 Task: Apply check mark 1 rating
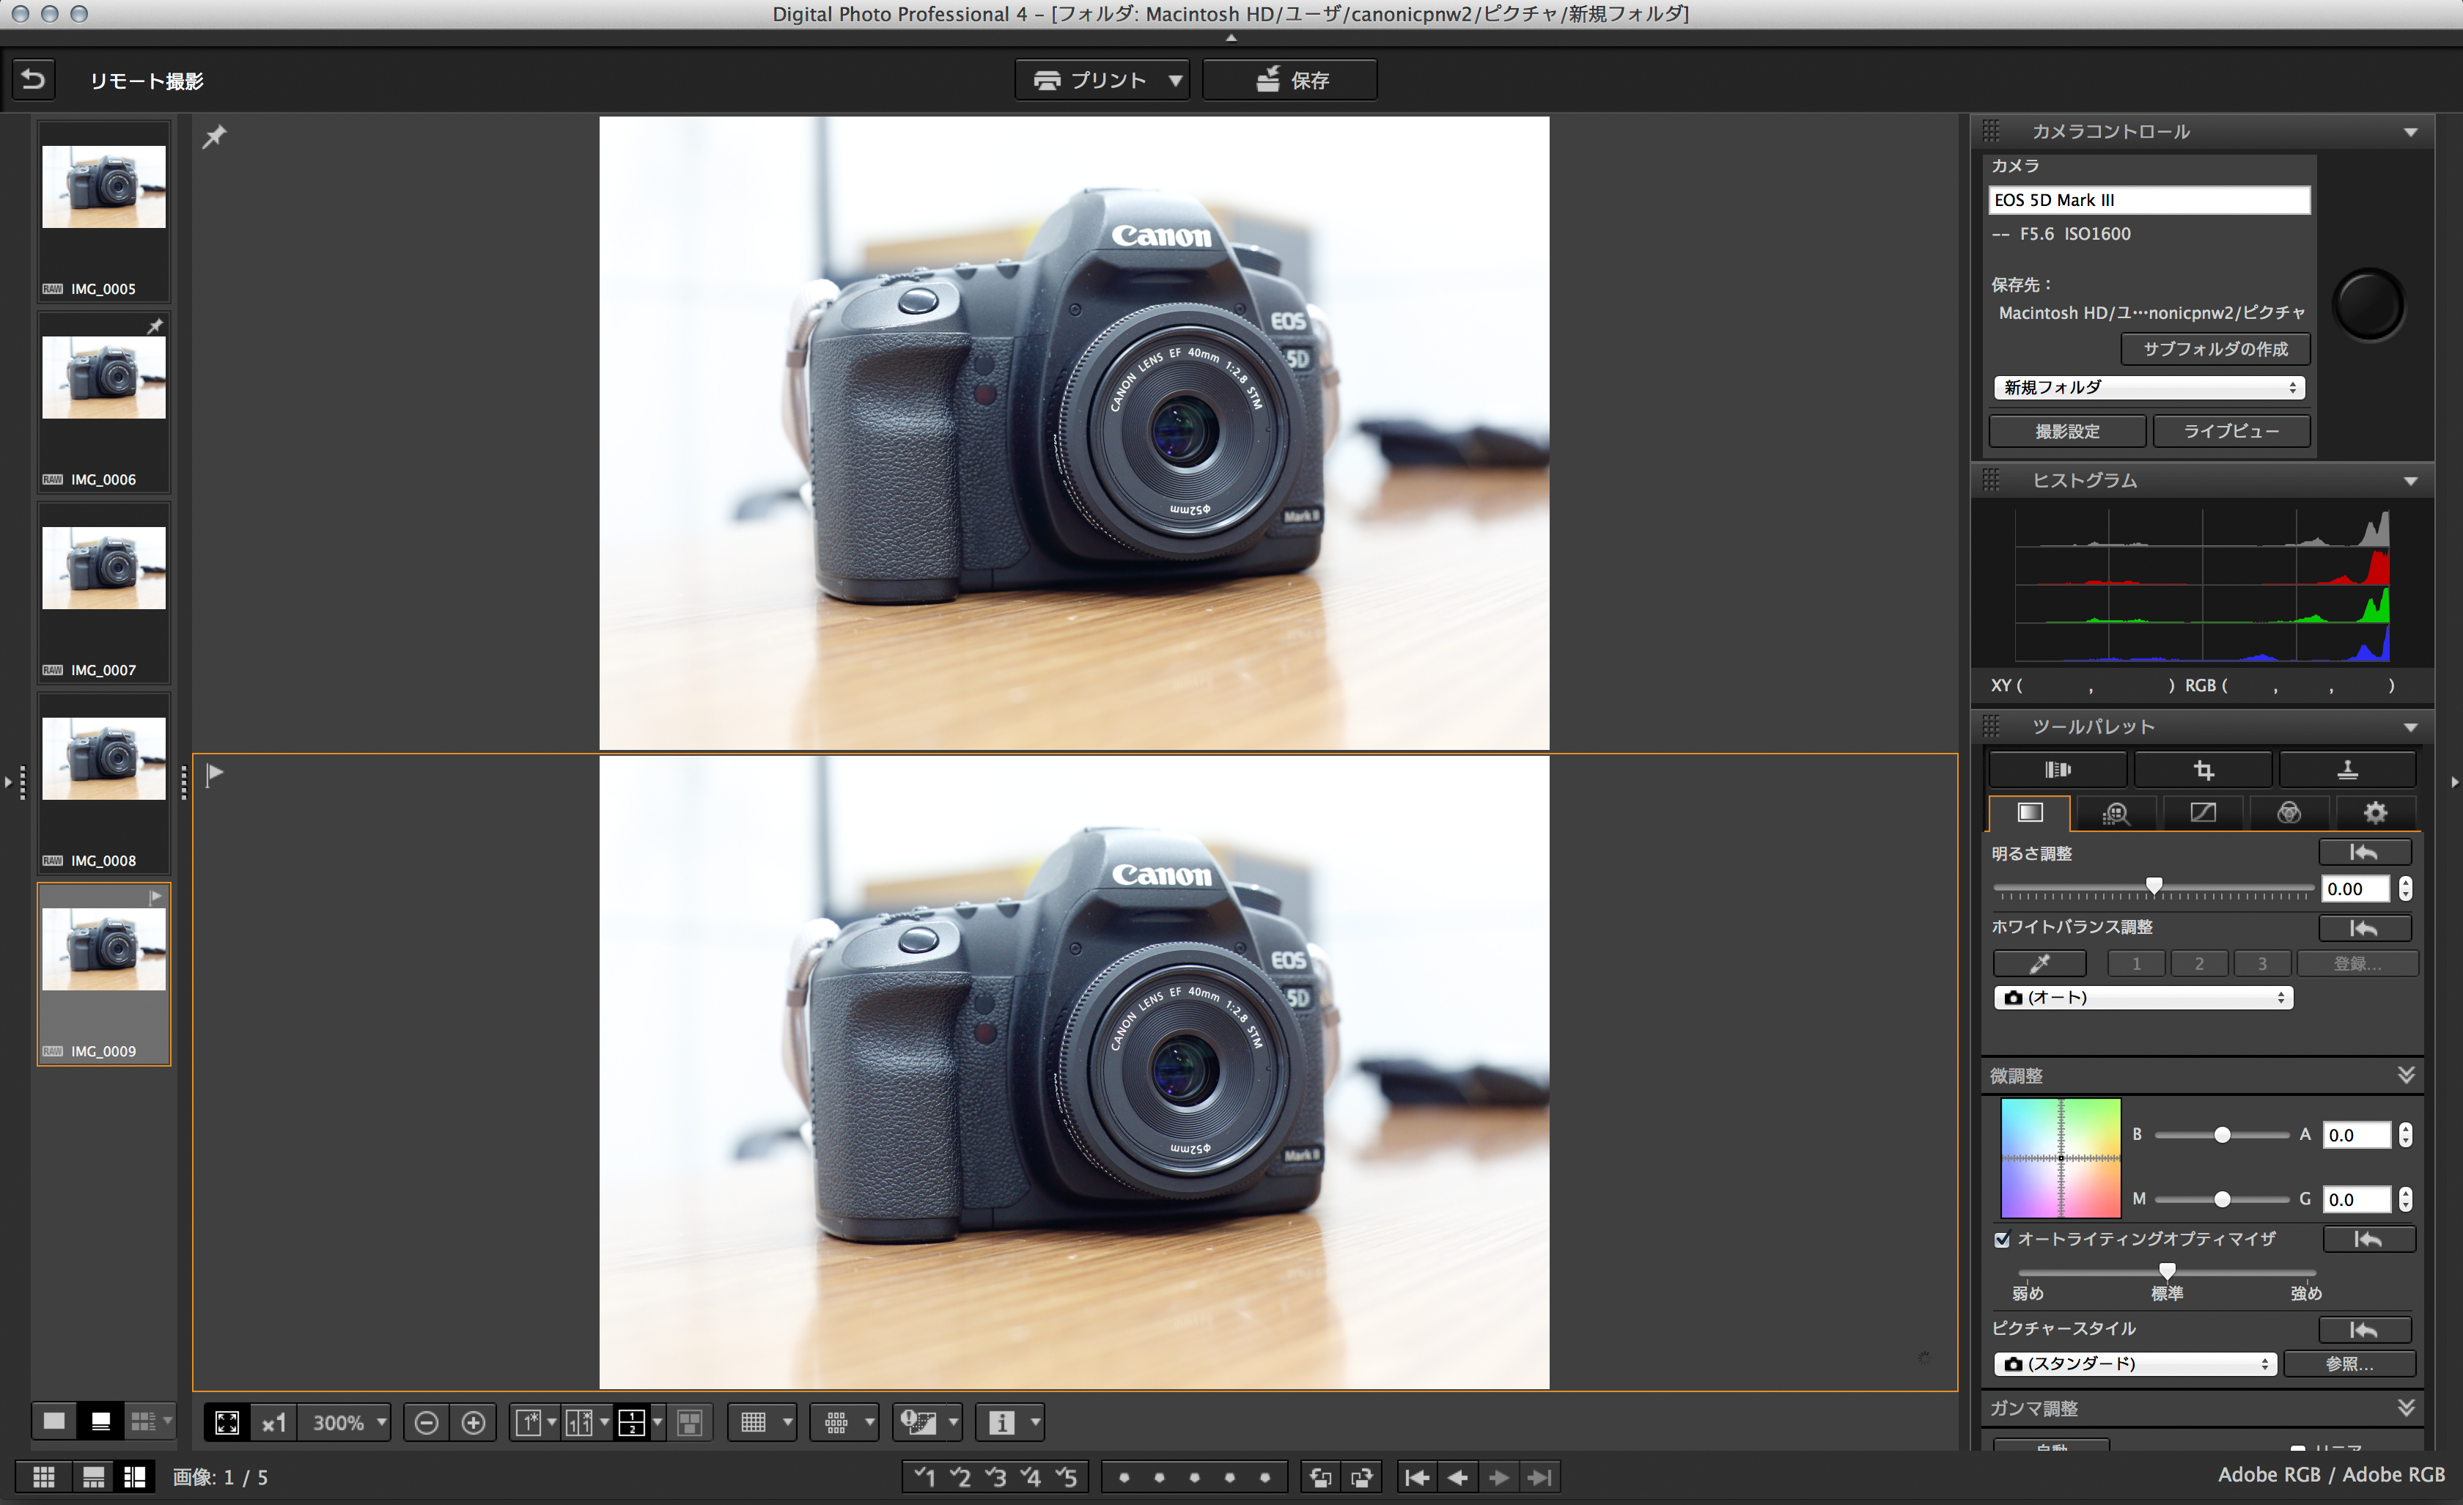[x=924, y=1477]
